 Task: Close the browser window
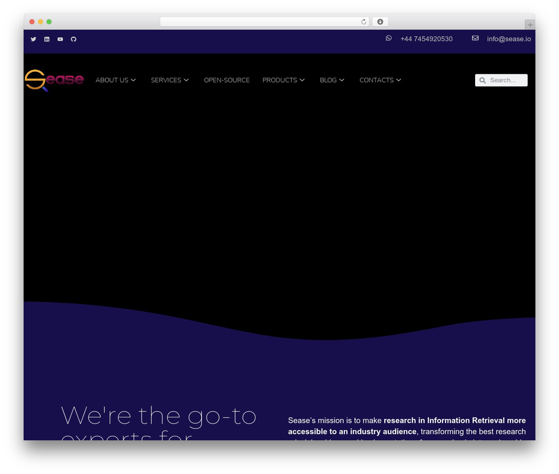pos(32,22)
